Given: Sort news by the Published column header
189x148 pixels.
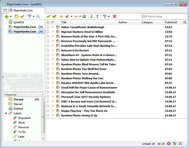Looking at the screenshot, I should pos(171,22).
